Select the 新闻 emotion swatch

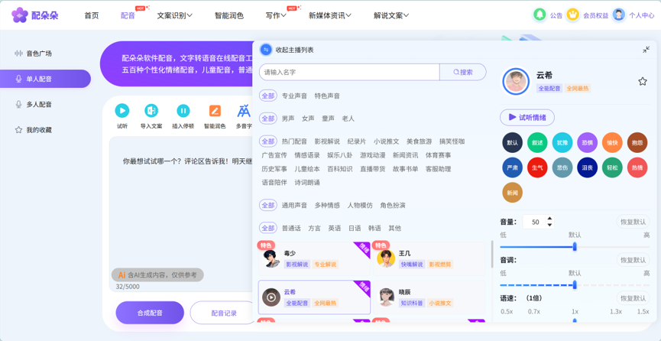tap(513, 193)
